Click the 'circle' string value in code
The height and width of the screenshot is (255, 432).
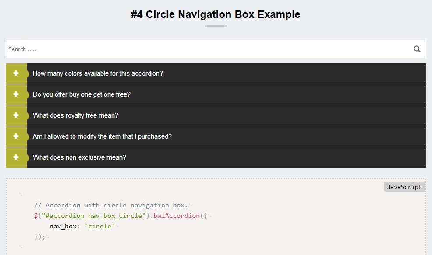click(x=99, y=226)
